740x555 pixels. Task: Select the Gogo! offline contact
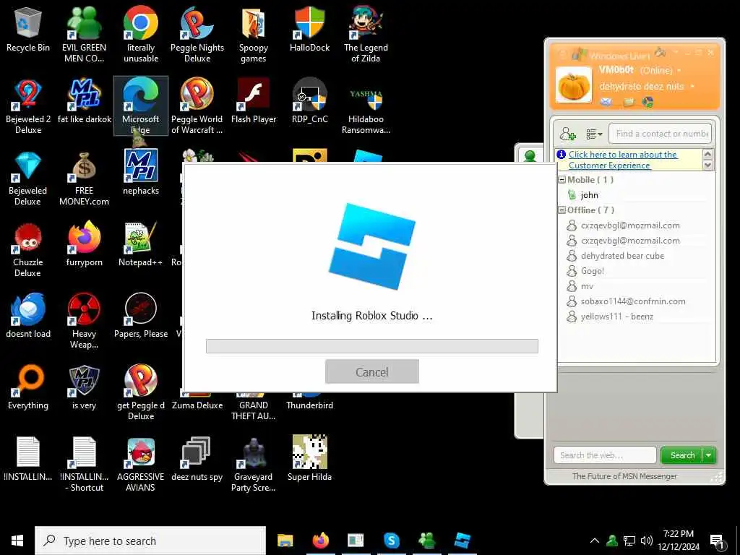pyautogui.click(x=593, y=271)
